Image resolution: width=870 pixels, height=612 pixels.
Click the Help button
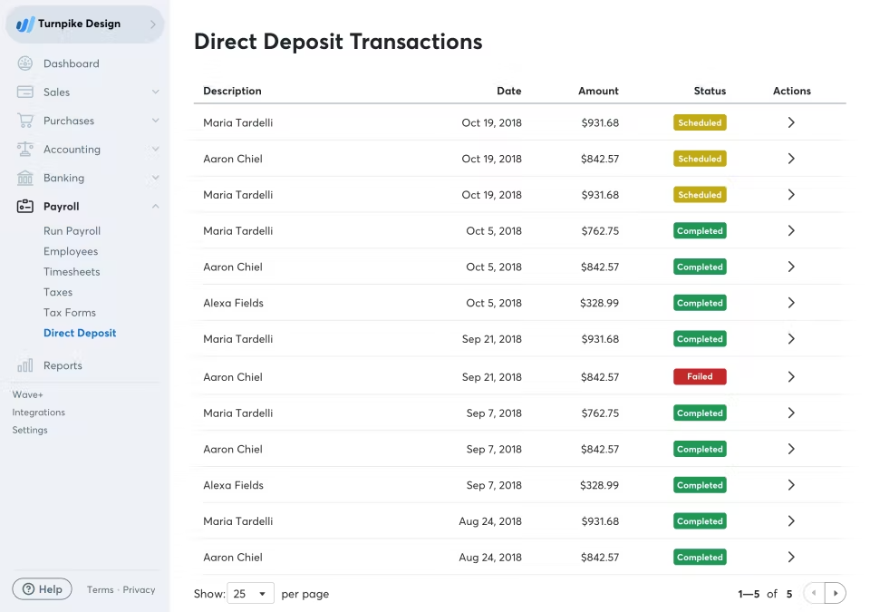42,588
